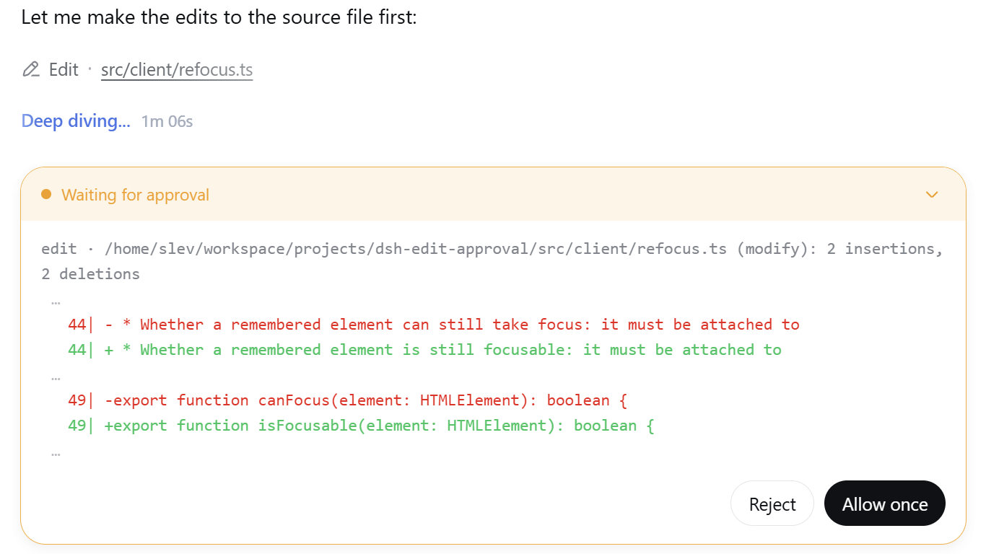Open the src/client/refocus.ts file link
986x554 pixels.
click(x=177, y=70)
